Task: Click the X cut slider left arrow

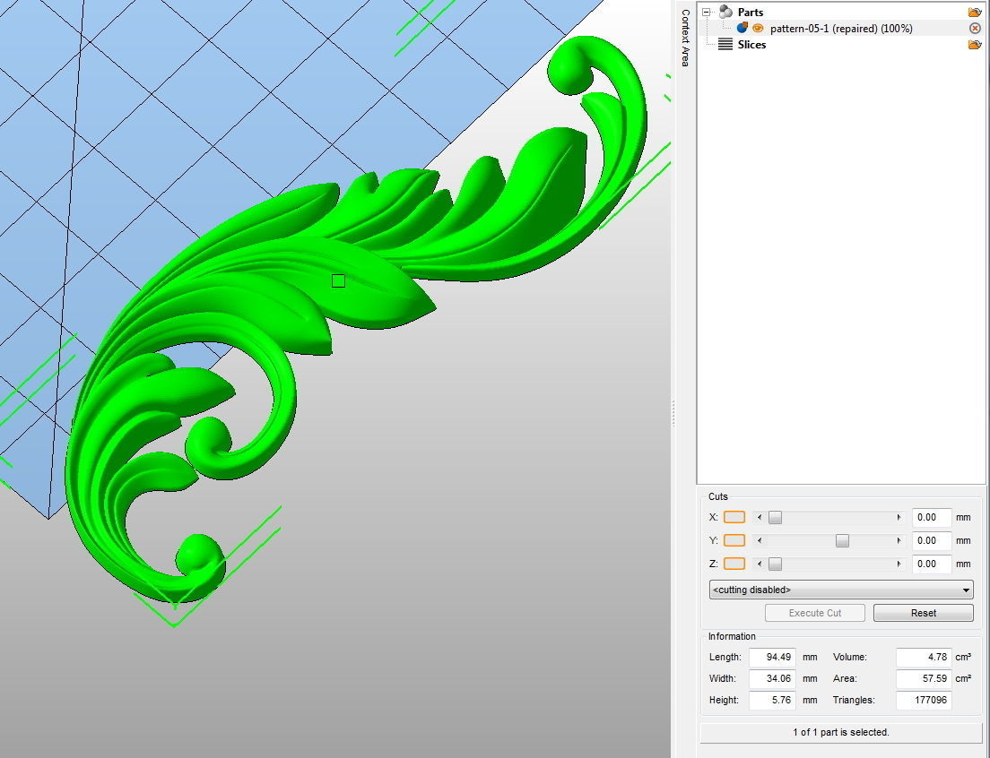Action: [x=760, y=517]
